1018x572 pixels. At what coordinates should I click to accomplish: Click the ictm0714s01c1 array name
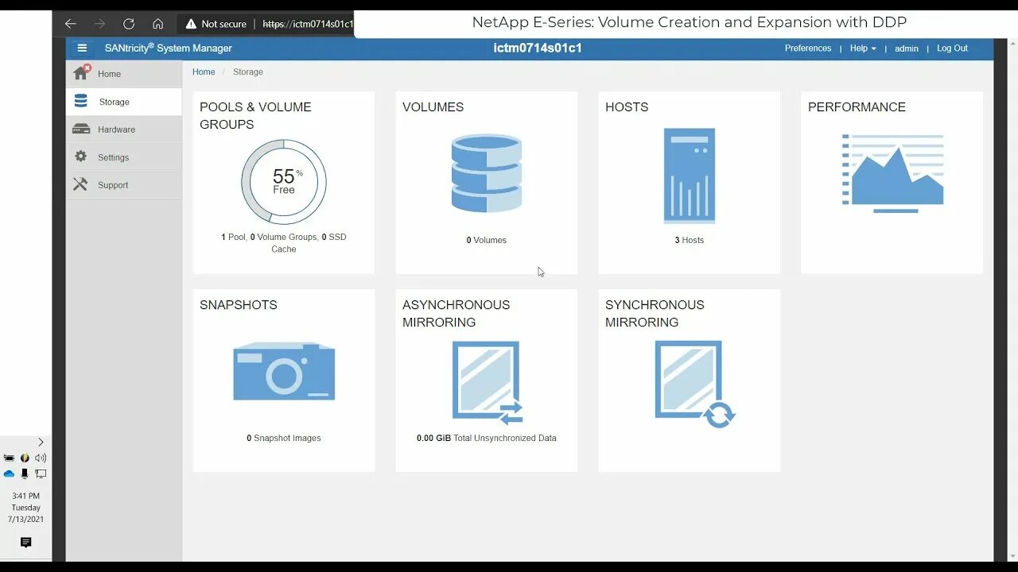(x=538, y=48)
